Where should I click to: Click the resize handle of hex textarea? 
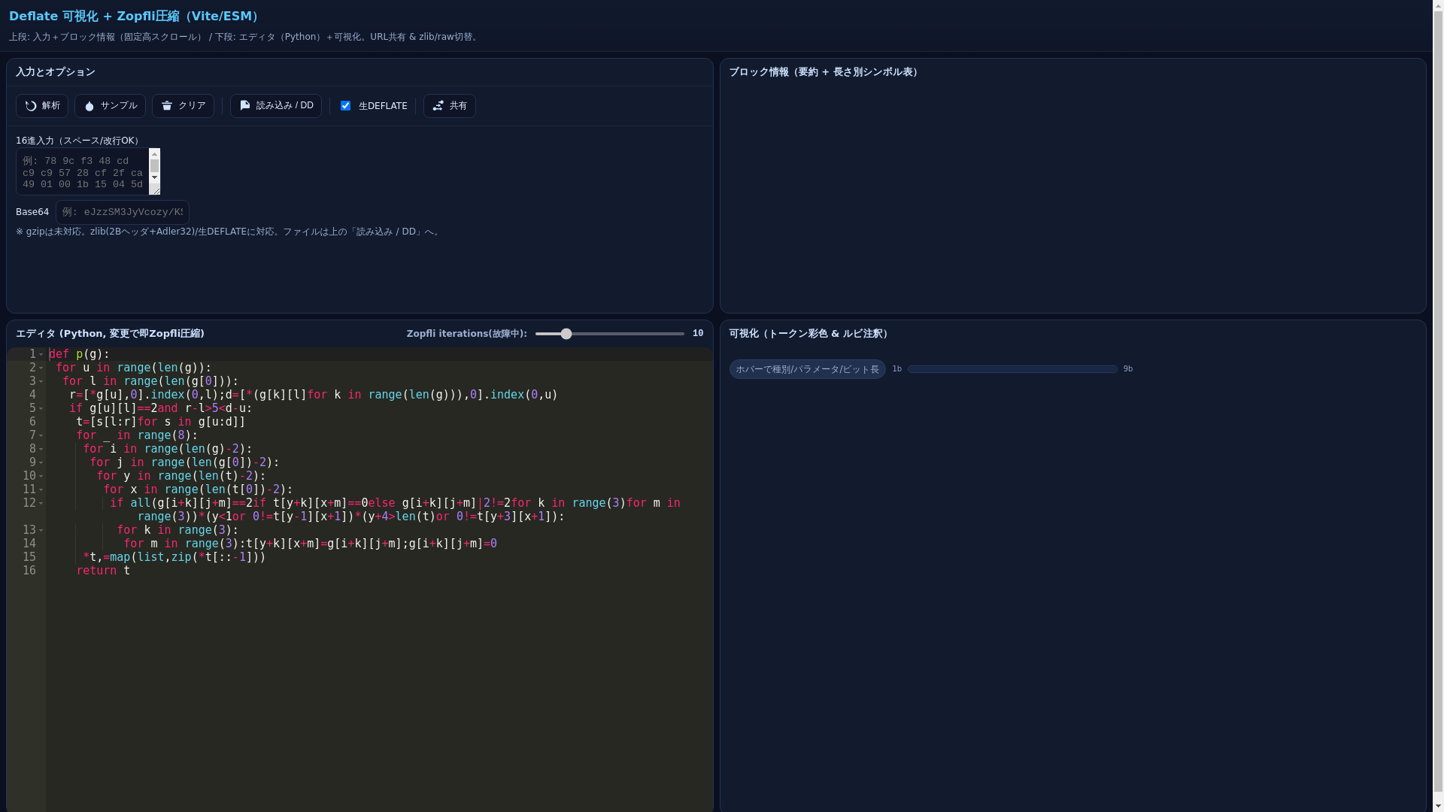click(x=155, y=190)
